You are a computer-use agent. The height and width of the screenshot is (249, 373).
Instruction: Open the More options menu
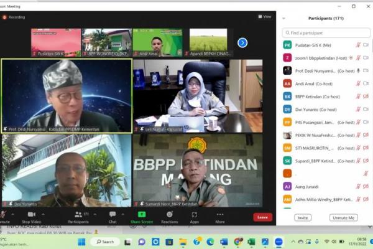pos(220,217)
